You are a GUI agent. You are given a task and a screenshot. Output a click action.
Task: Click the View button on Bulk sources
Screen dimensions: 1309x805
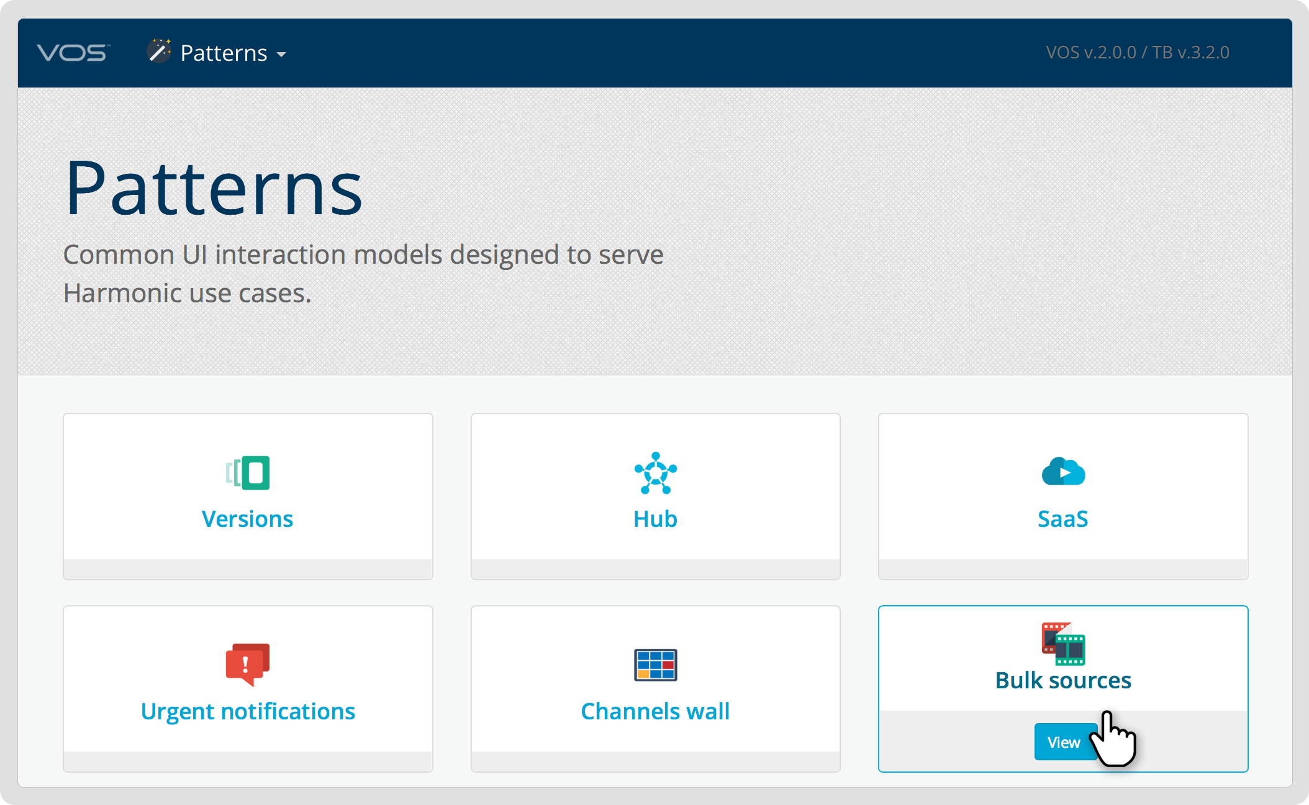click(x=1064, y=742)
